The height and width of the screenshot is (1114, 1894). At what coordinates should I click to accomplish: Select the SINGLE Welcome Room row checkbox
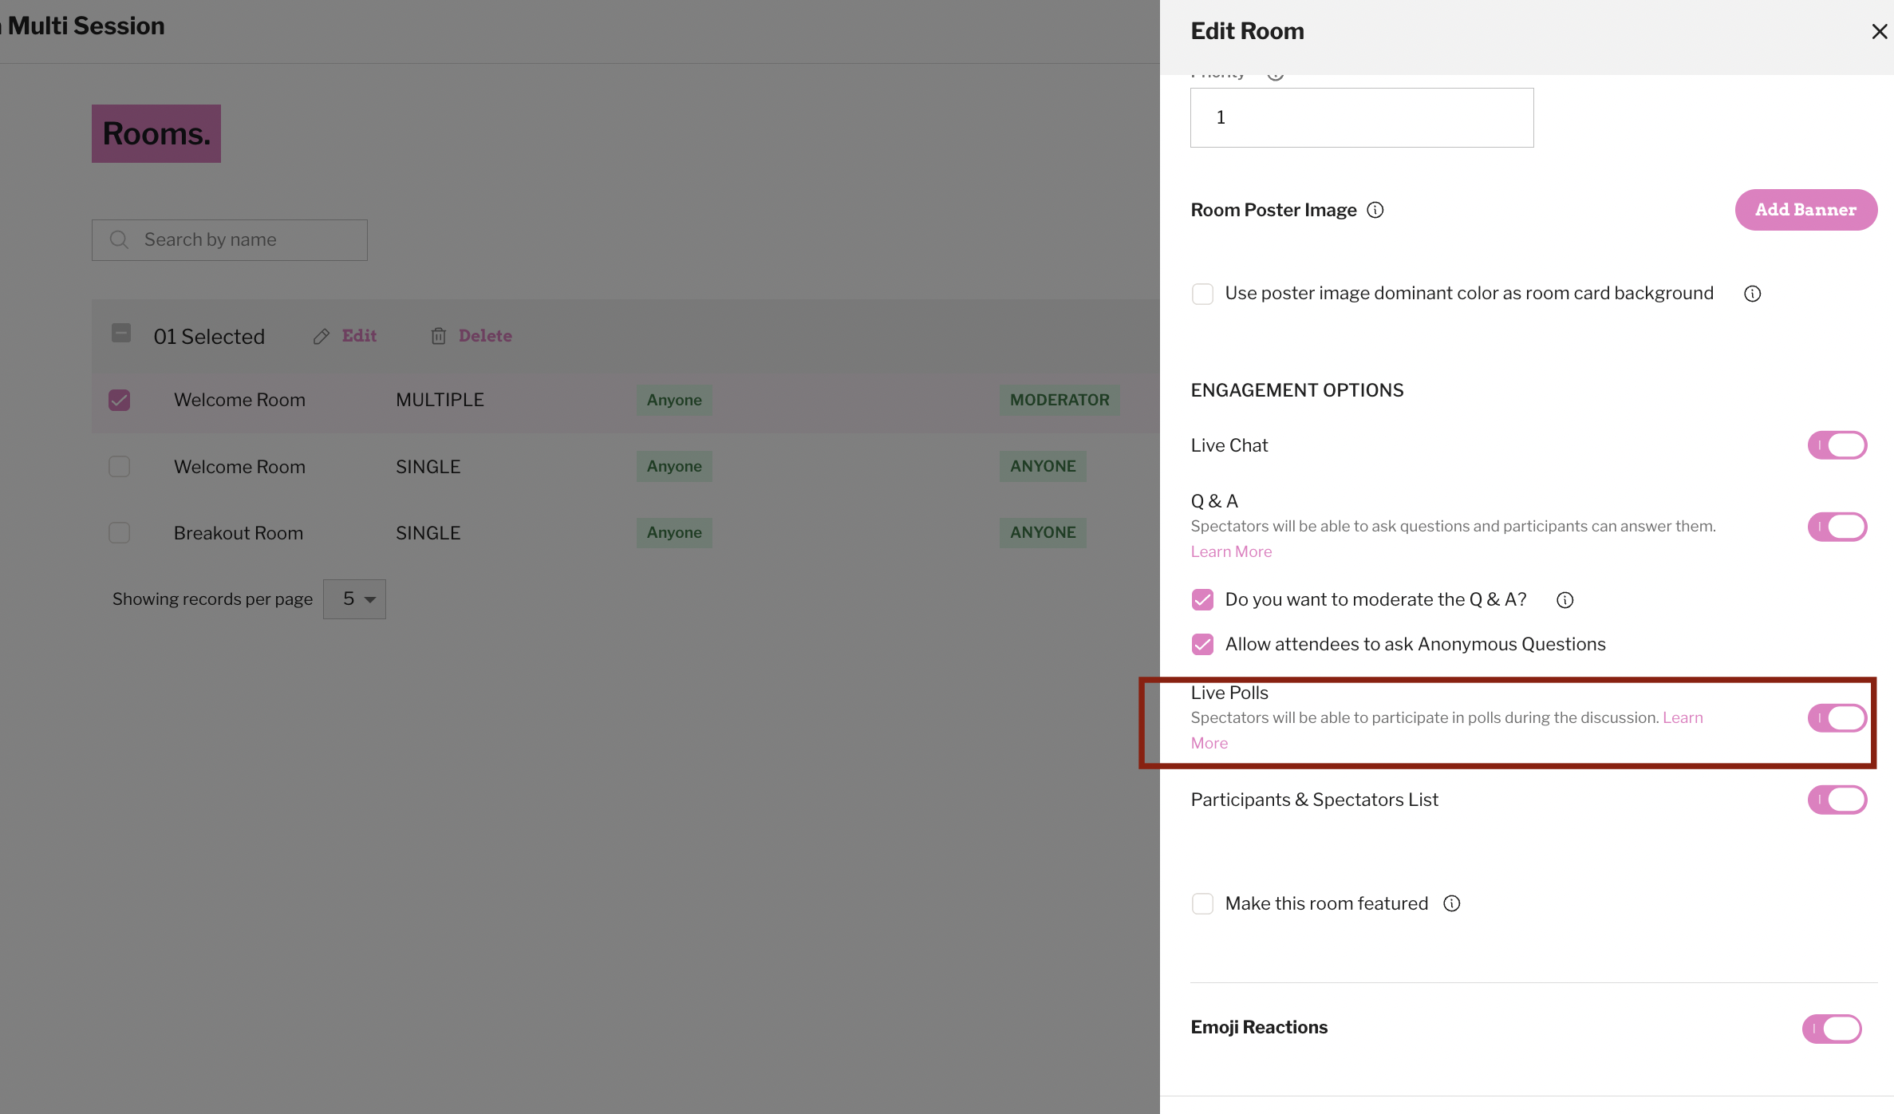point(119,466)
